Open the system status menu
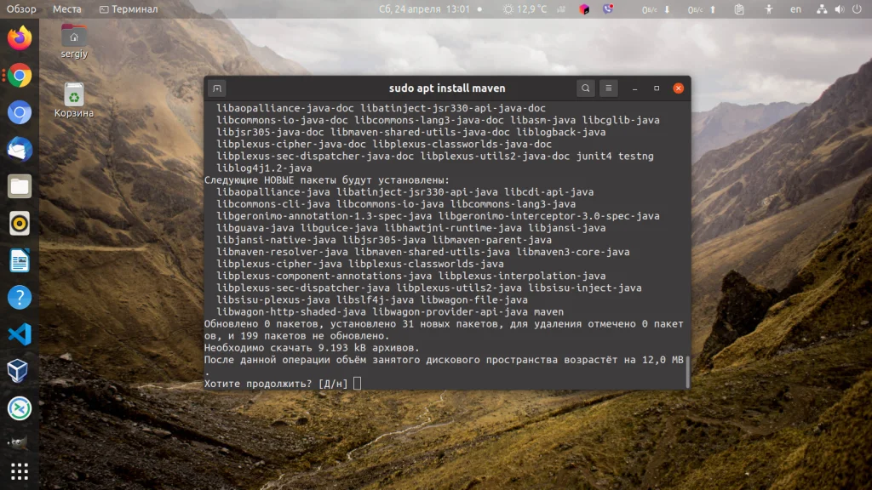 [x=840, y=9]
